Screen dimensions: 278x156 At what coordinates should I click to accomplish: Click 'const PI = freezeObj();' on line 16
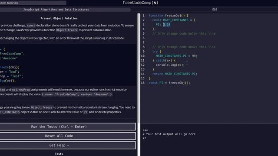(x=169, y=83)
